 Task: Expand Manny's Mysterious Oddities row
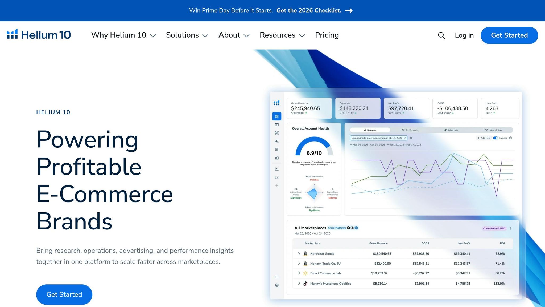299,283
